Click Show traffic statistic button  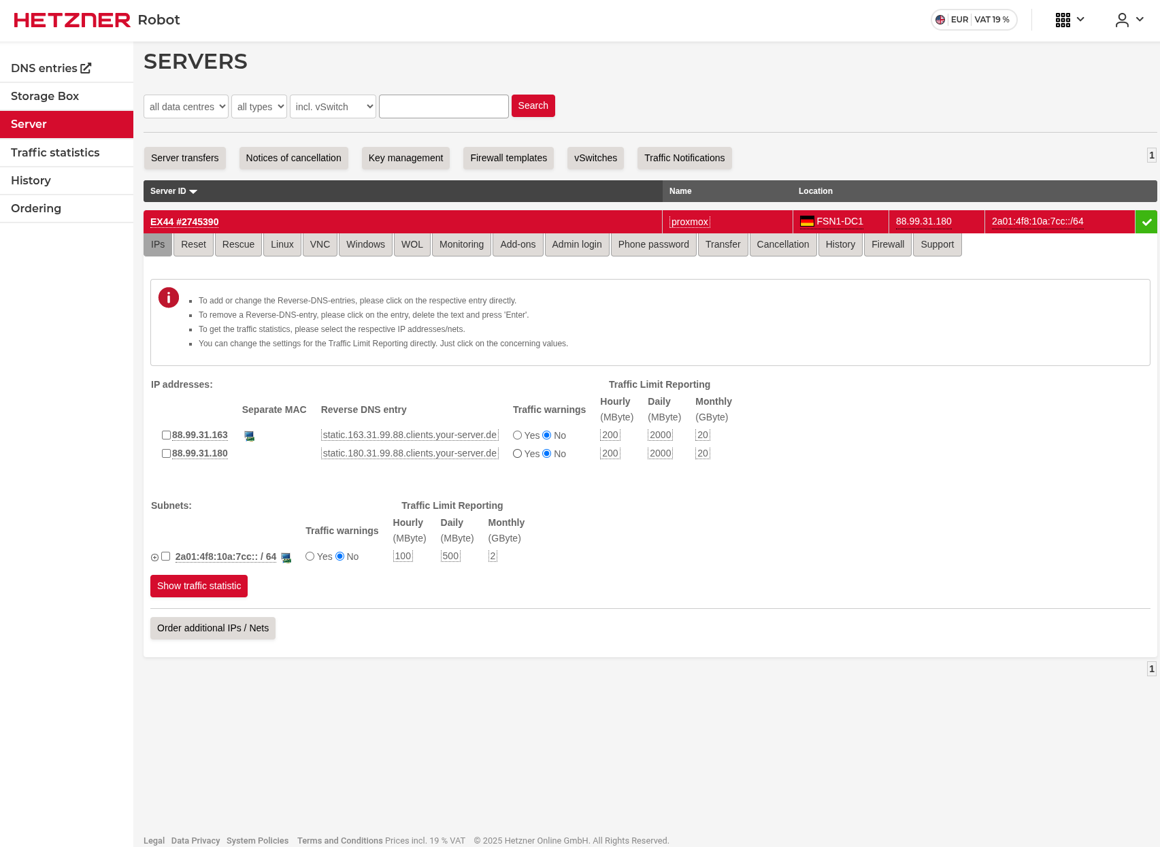pyautogui.click(x=199, y=586)
